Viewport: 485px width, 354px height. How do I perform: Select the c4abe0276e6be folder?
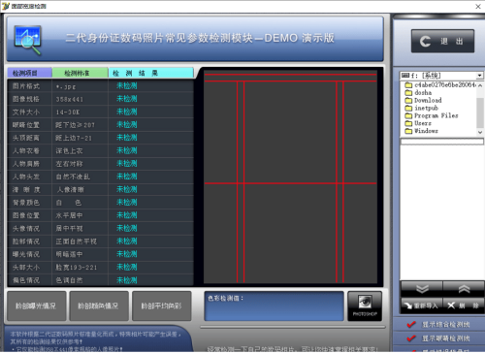pos(445,84)
